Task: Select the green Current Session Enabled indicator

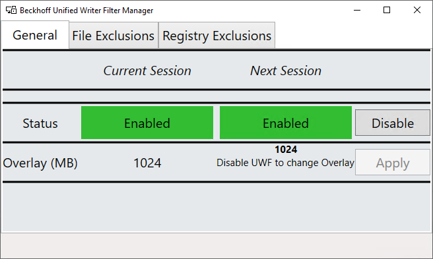Action: pos(147,123)
